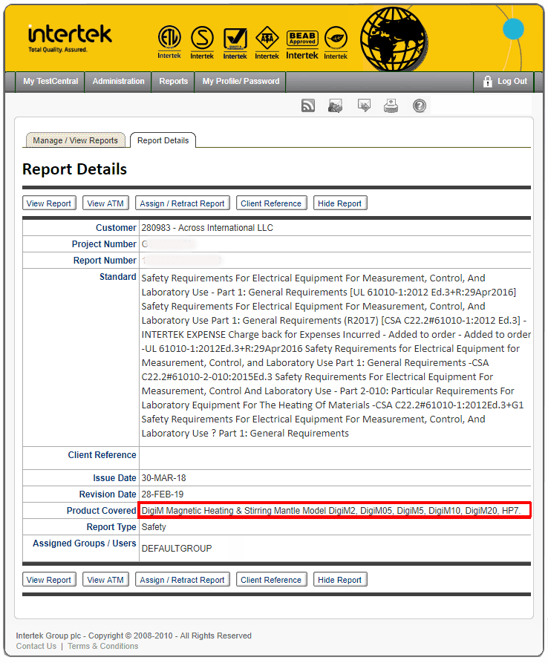This screenshot has width=548, height=663.
Task: Click the print icon
Action: (391, 106)
